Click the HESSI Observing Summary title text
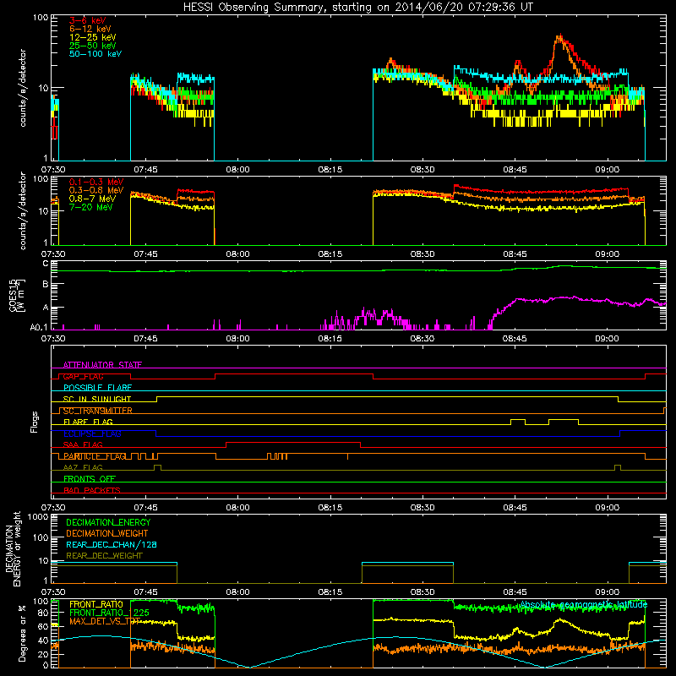 pos(357,7)
